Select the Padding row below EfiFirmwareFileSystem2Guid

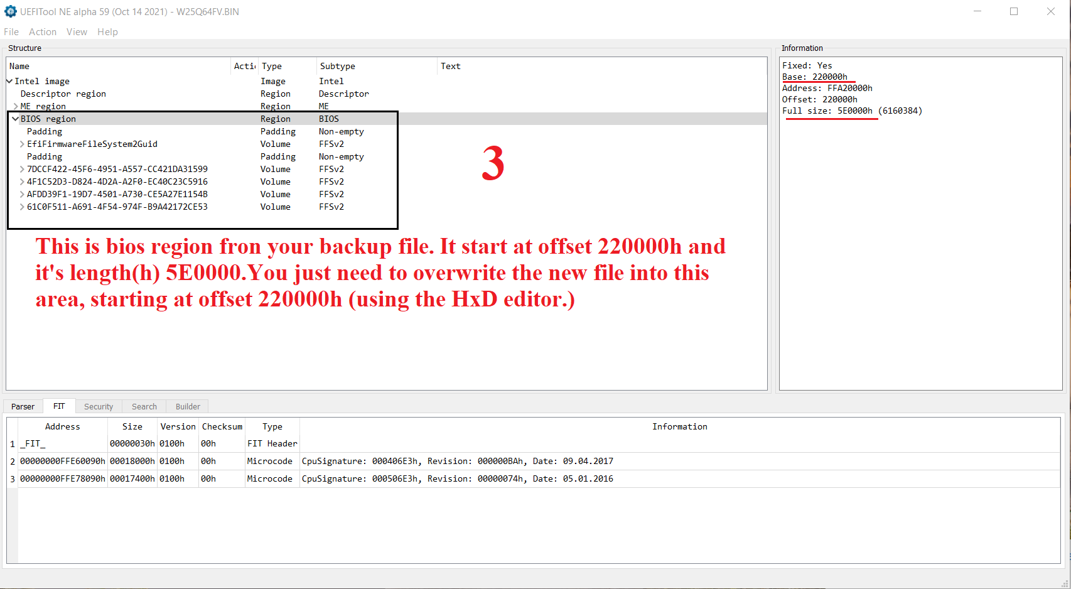[x=387, y=156]
